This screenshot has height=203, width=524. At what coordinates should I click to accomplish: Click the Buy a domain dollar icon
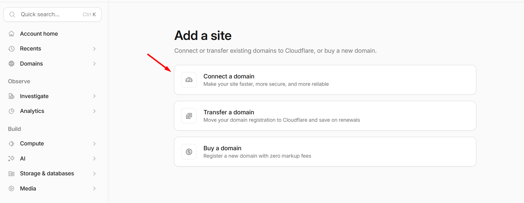(x=189, y=152)
